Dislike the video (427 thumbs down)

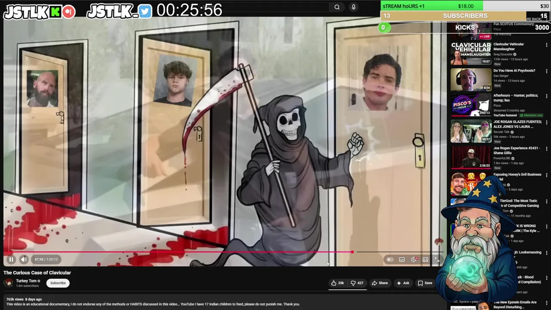[357, 283]
